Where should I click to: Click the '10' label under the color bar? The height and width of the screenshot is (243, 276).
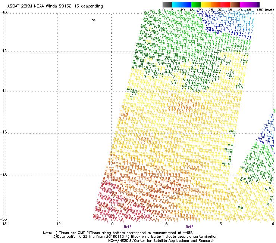tap(182, 10)
